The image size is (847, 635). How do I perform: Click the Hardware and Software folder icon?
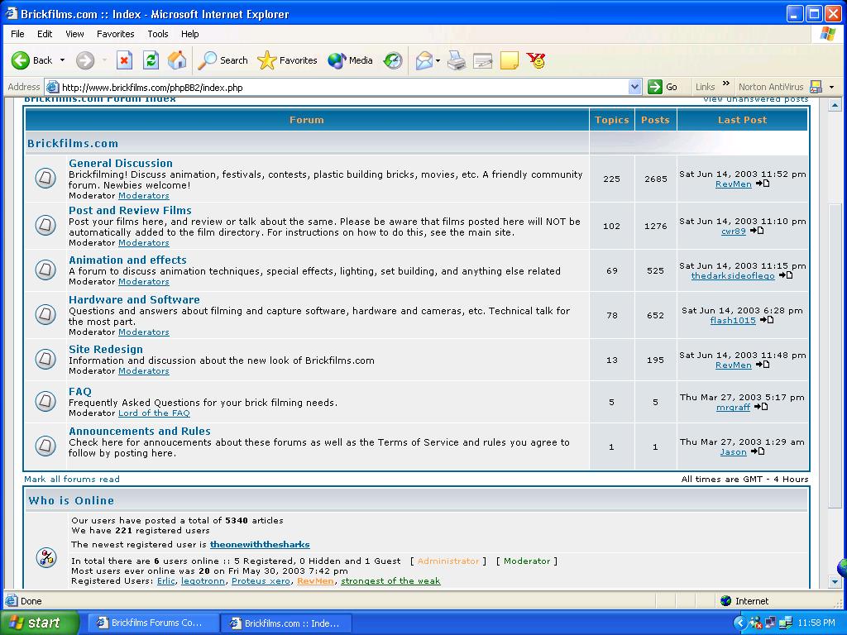(45, 314)
